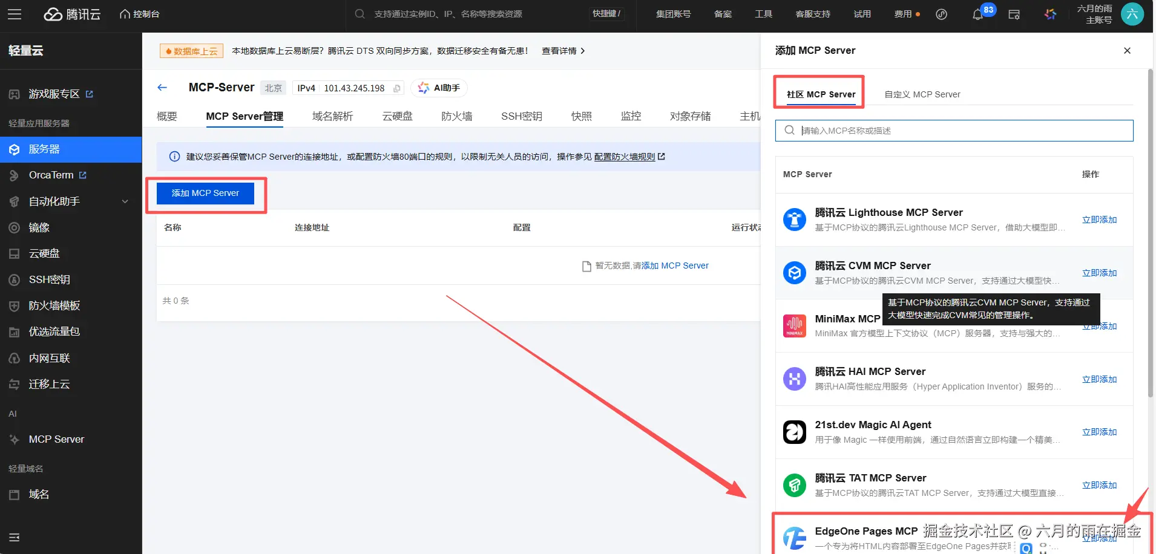Select the 自定义 MCP Server tab

922,94
